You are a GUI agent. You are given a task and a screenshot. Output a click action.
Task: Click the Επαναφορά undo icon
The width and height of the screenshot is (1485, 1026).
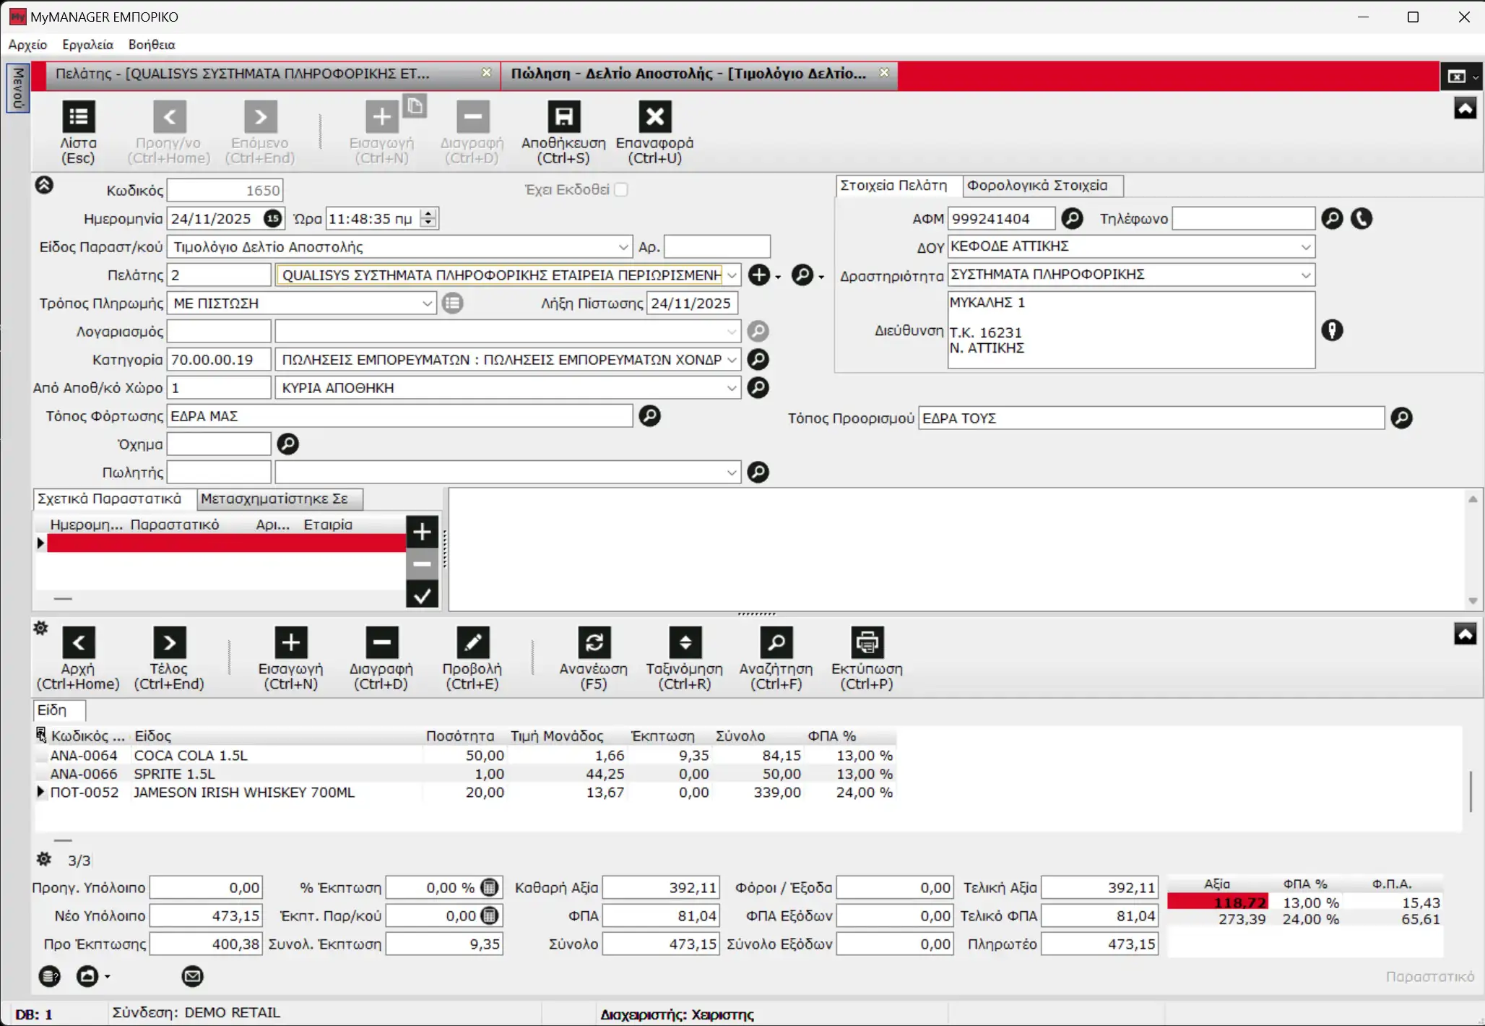(x=654, y=117)
